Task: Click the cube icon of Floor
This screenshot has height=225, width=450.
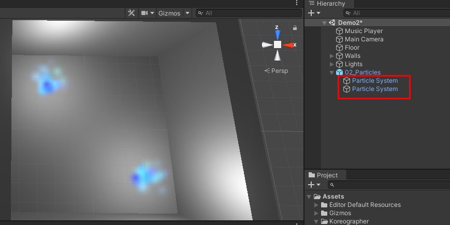Action: (339, 48)
